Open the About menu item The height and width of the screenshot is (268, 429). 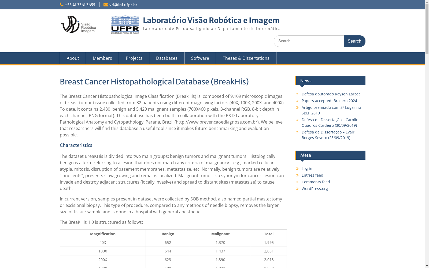point(73,58)
